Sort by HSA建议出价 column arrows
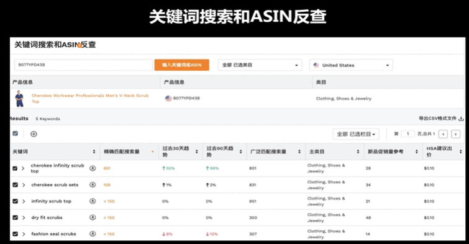 tap(460, 151)
